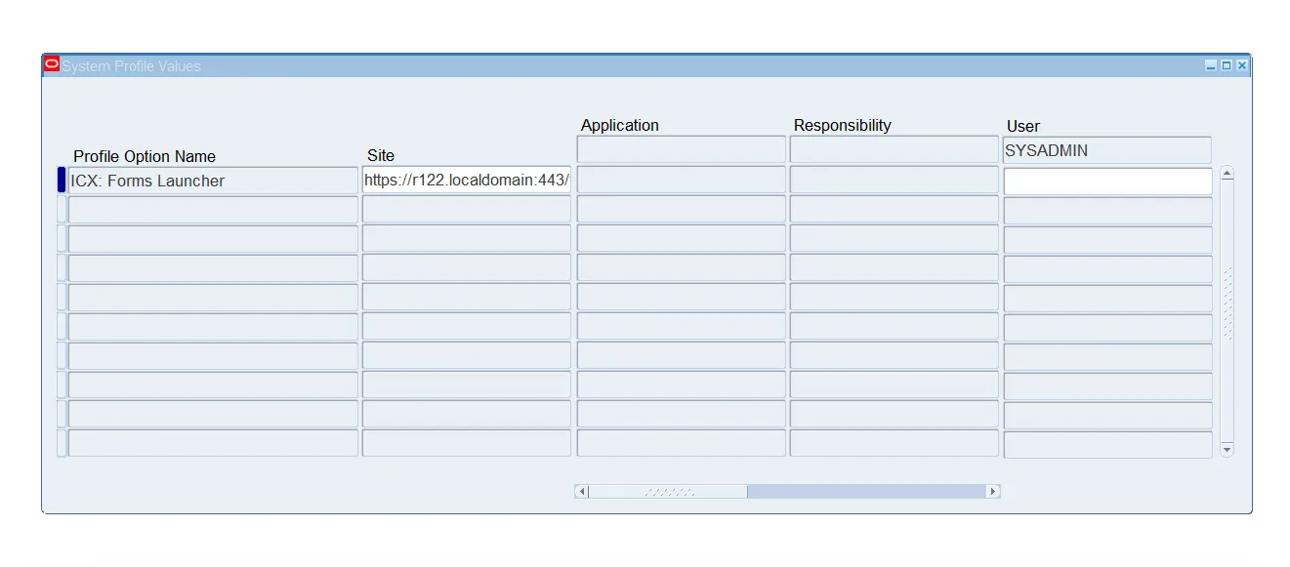The image size is (1290, 567).
Task: Click the Application cell on the first row
Action: pyautogui.click(x=681, y=180)
